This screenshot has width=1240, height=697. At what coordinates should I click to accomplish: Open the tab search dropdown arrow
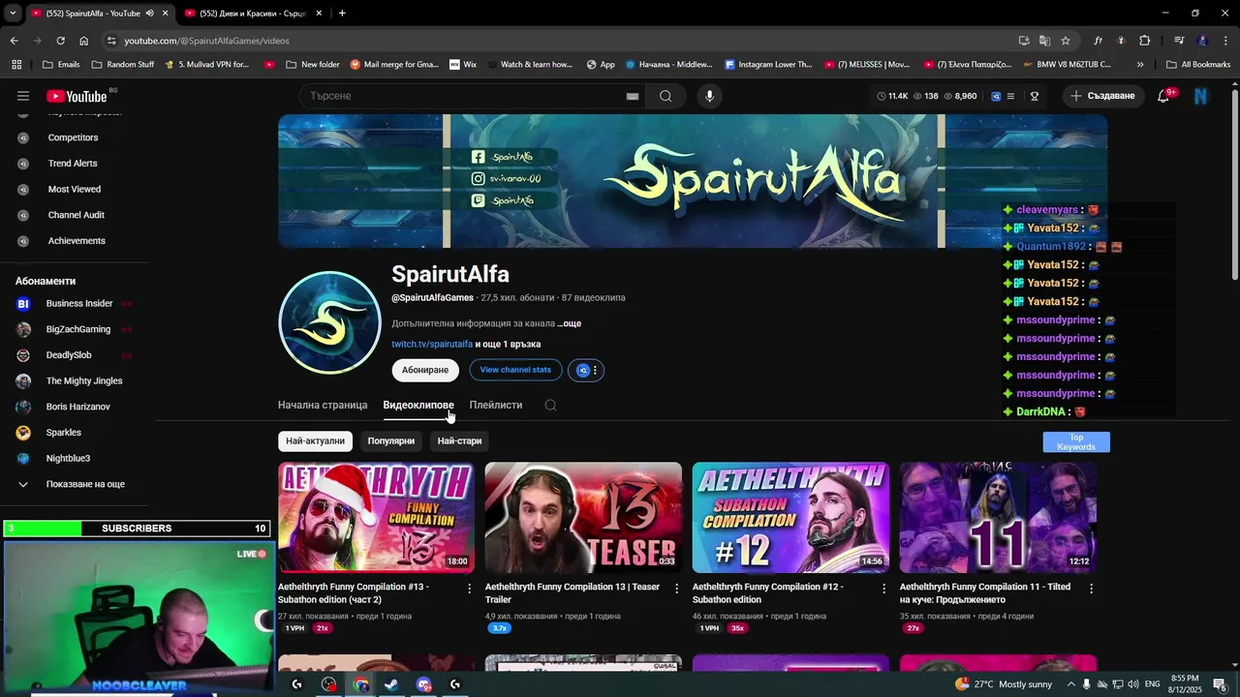pos(13,14)
